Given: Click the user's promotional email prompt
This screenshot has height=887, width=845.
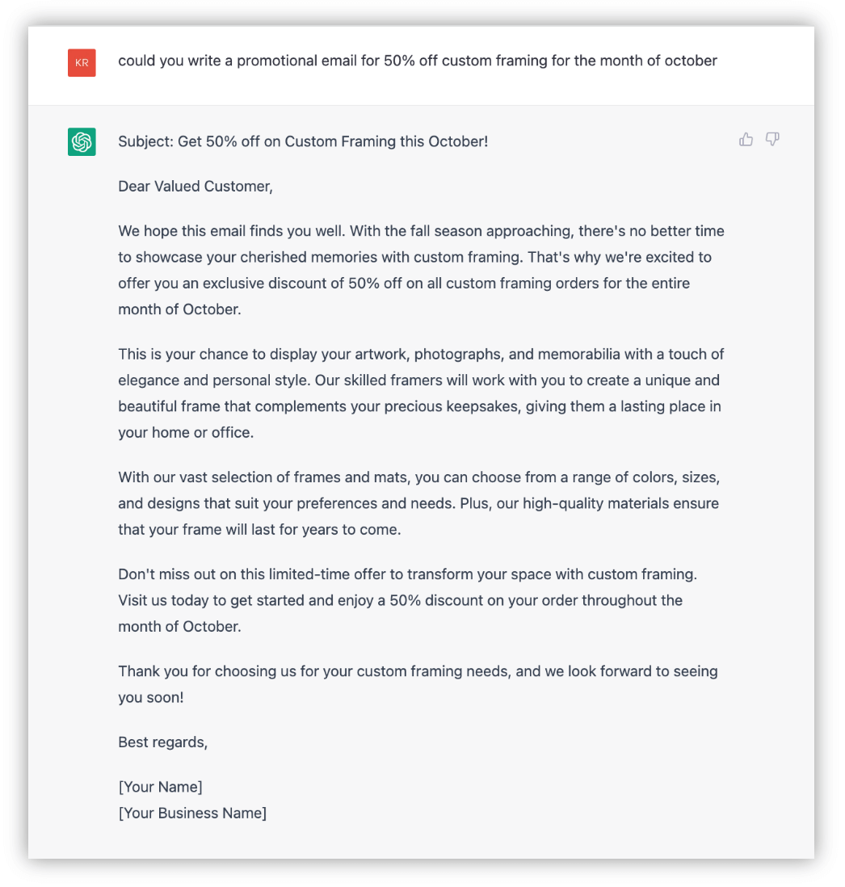Looking at the screenshot, I should point(417,61).
